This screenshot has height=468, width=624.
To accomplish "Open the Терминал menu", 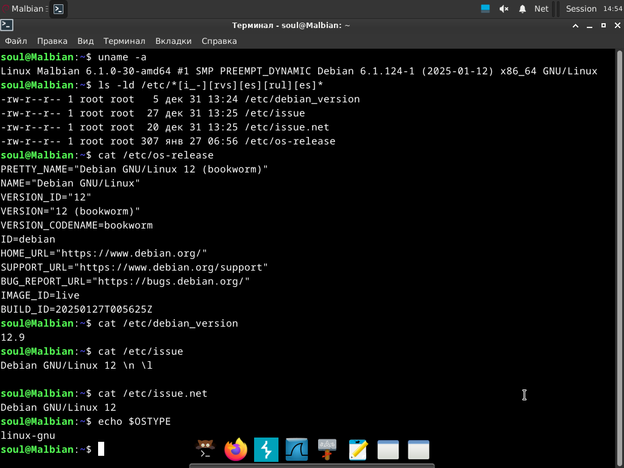I will tap(124, 41).
